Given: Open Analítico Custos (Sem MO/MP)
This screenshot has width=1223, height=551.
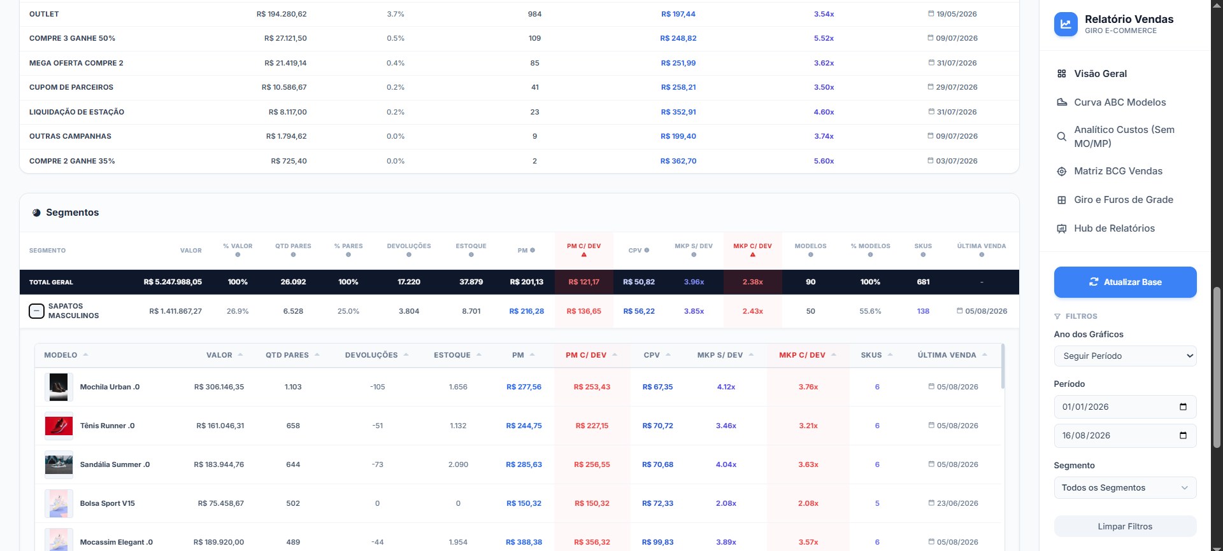Looking at the screenshot, I should tap(1125, 137).
